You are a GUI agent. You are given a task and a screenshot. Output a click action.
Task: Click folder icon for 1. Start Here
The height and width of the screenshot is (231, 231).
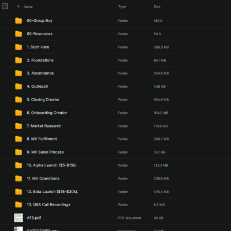coord(18,47)
